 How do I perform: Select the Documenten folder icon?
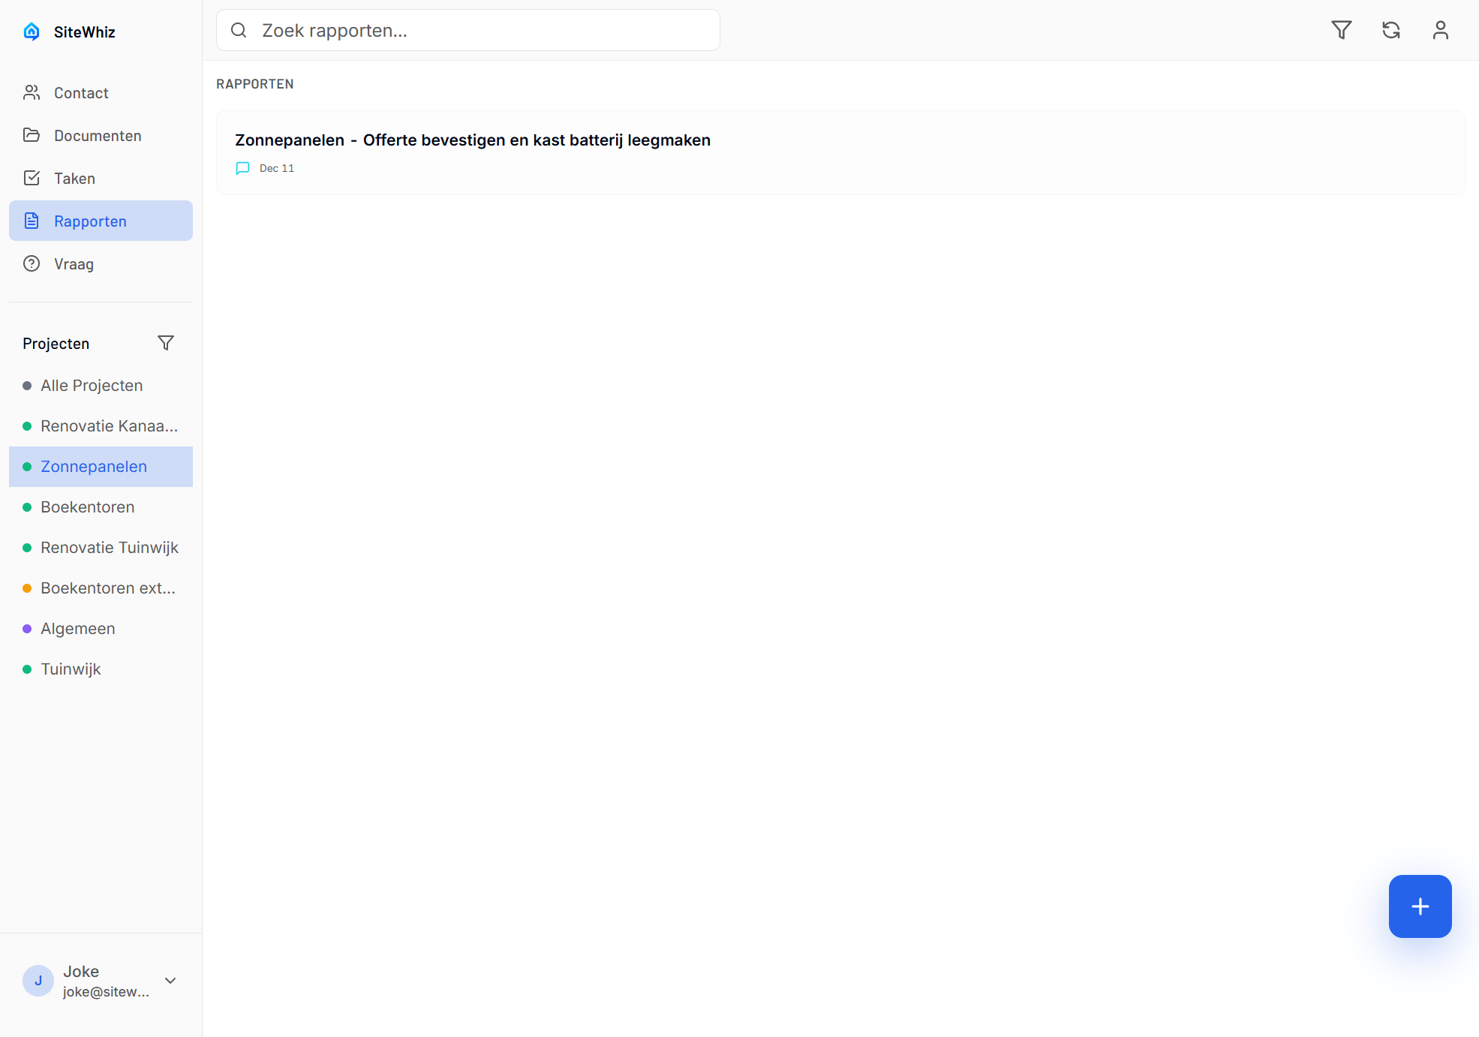[x=32, y=135]
